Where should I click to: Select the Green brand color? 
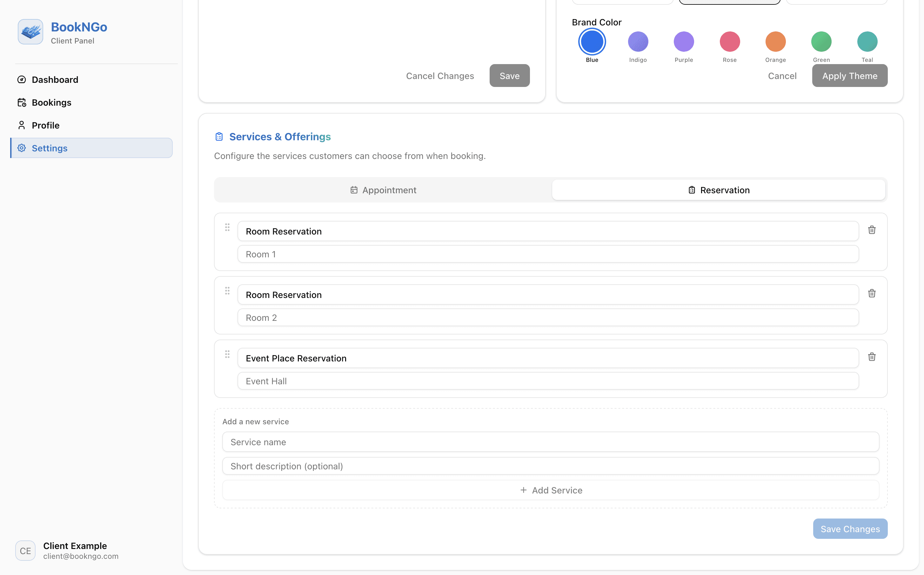tap(821, 42)
